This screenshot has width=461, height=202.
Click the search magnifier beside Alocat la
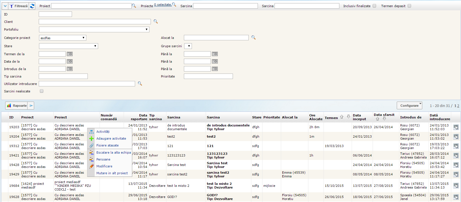coord(254,37)
